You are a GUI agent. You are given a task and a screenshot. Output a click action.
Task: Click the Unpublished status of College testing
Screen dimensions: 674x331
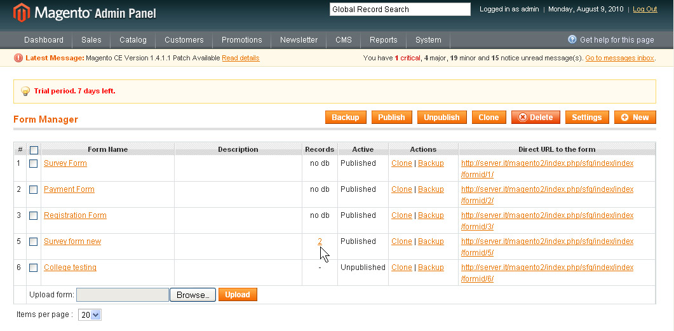pyautogui.click(x=363, y=267)
